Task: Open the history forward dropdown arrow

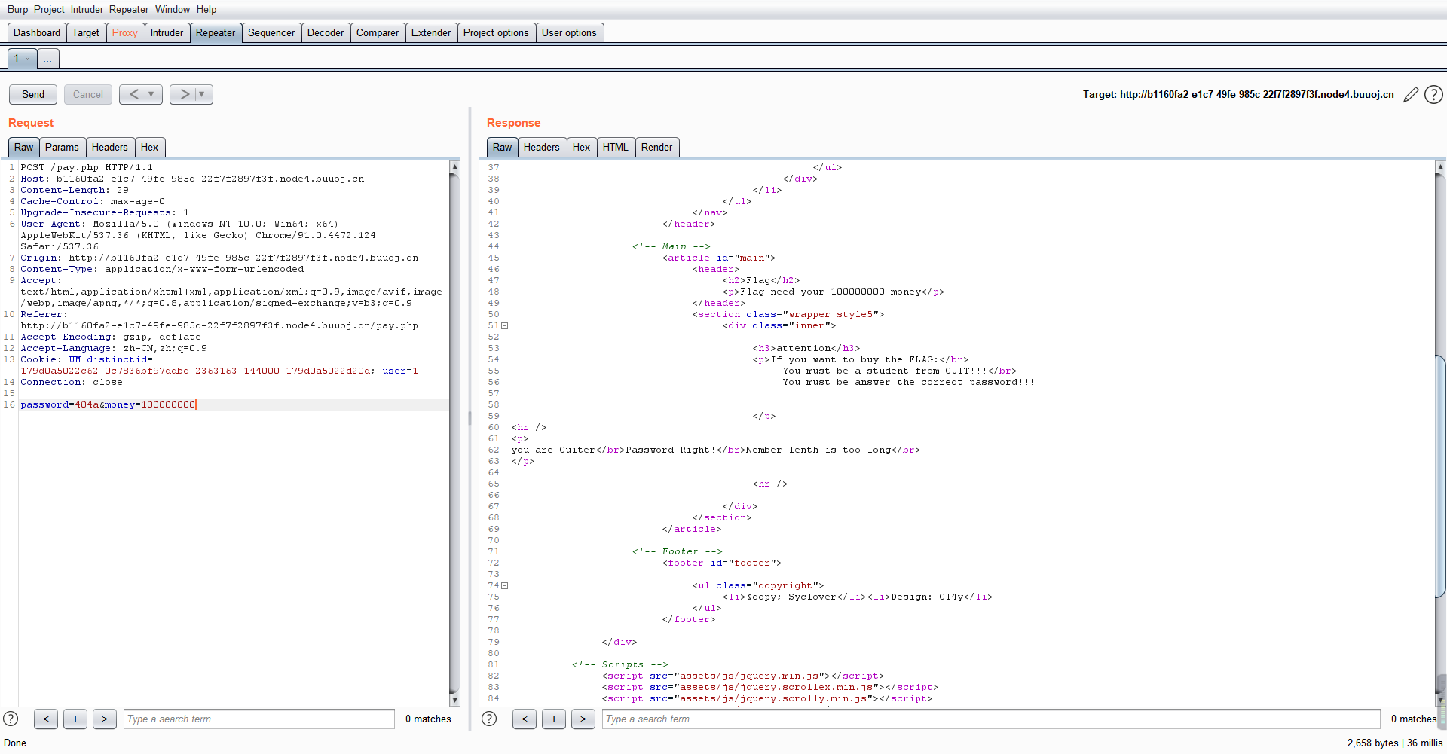Action: pyautogui.click(x=202, y=94)
